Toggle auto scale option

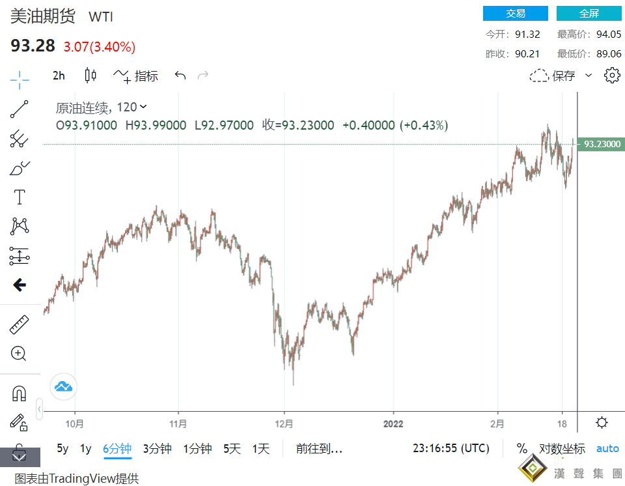click(607, 448)
